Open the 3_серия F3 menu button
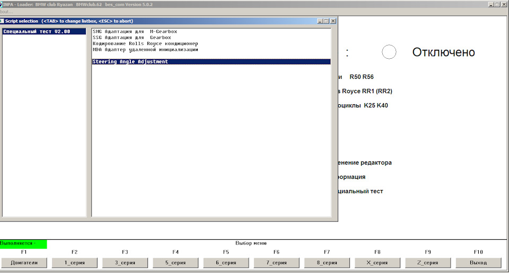Image resolution: width=509 pixels, height=273 pixels. 125,262
